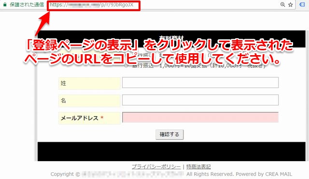Image resolution: width=309 pixels, height=179 pixels.
Task: Bookmark page with the star icon
Action: (291, 5)
